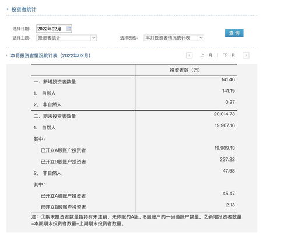This screenshot has width=291, height=245.
Task: Open the 选择主题 dropdown showing 投资者统计
Action: (66, 38)
